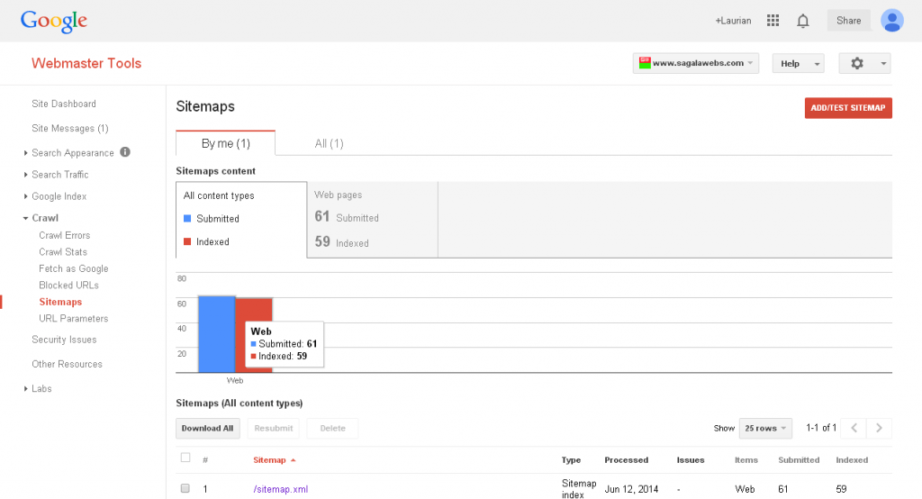
Task: Click the Download All button
Action: click(x=207, y=428)
